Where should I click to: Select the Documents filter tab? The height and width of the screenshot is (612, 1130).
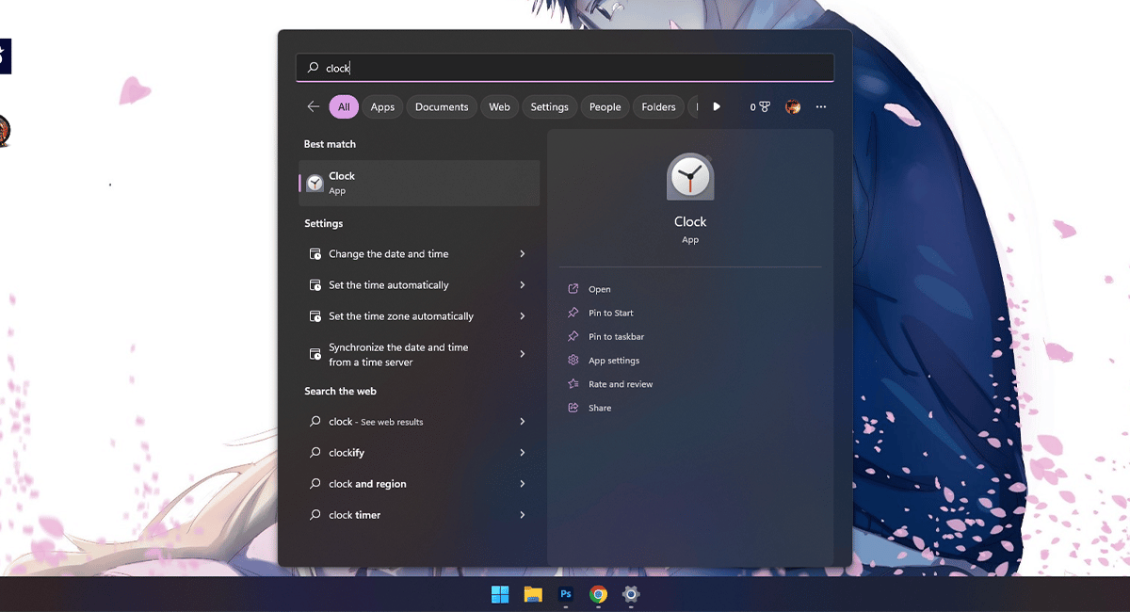(x=442, y=107)
